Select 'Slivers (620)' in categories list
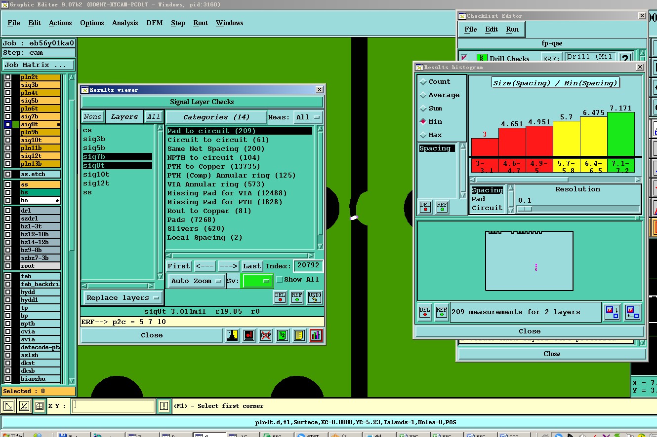Image resolution: width=657 pixels, height=437 pixels. [196, 229]
